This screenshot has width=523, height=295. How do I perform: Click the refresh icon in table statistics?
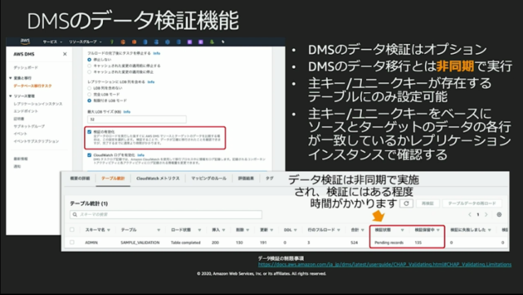pos(406,203)
